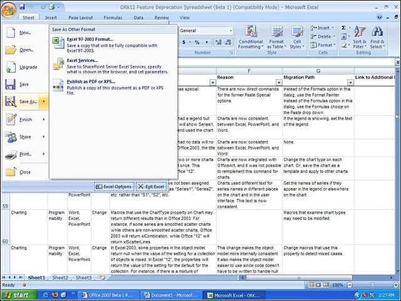The image size is (401, 301).
Task: Switch to Page Layout view in status bar
Action: [318, 285]
